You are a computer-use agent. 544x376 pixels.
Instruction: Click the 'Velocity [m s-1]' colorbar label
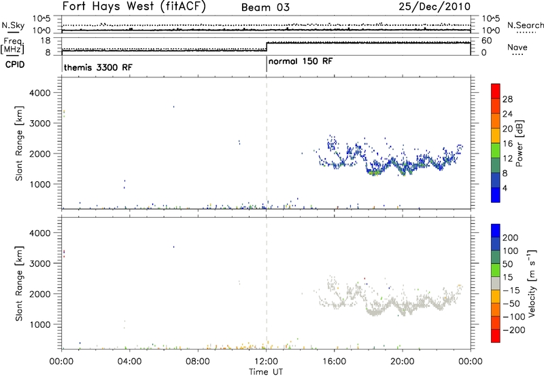click(x=531, y=284)
